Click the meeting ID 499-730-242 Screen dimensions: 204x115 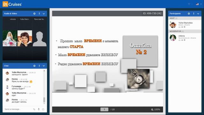pos(152,13)
